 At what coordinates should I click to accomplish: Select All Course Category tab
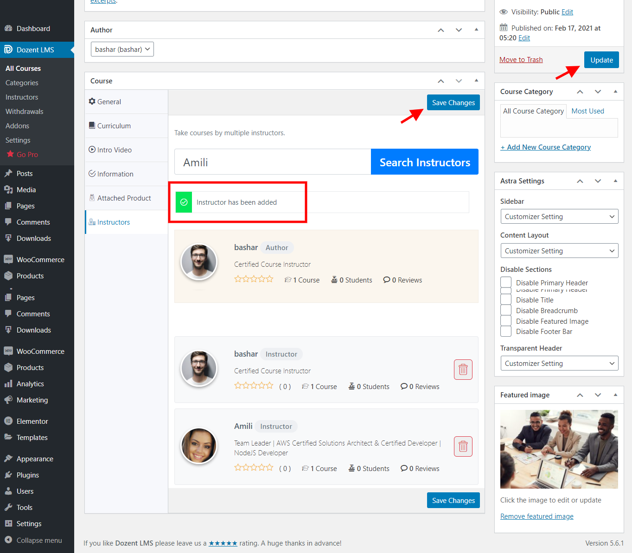point(533,111)
